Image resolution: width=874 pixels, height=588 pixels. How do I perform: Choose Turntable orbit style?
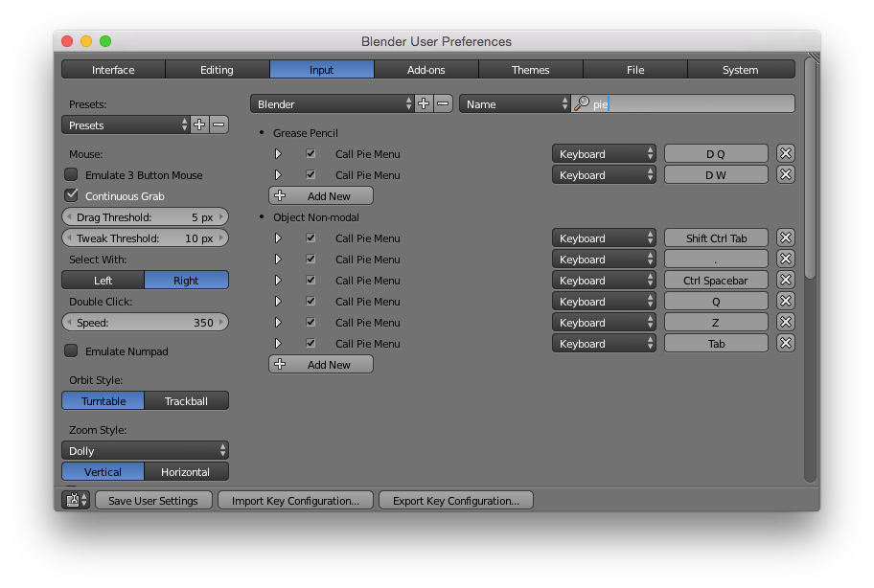(x=103, y=401)
